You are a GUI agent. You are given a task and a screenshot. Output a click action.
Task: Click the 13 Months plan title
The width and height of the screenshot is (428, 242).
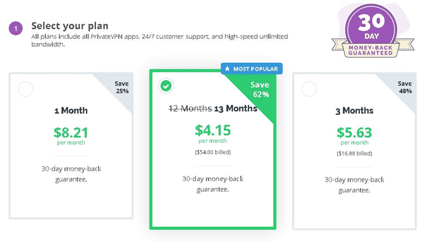[235, 109]
